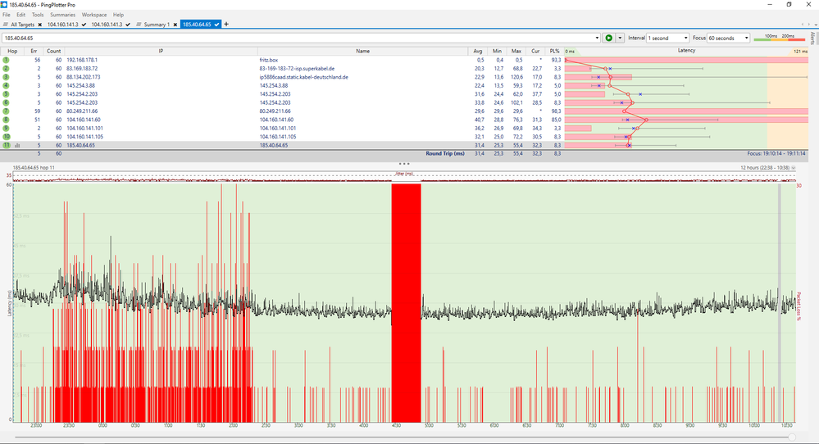
Task: Click the PingPlotter Pro app icon
Action: coord(5,5)
